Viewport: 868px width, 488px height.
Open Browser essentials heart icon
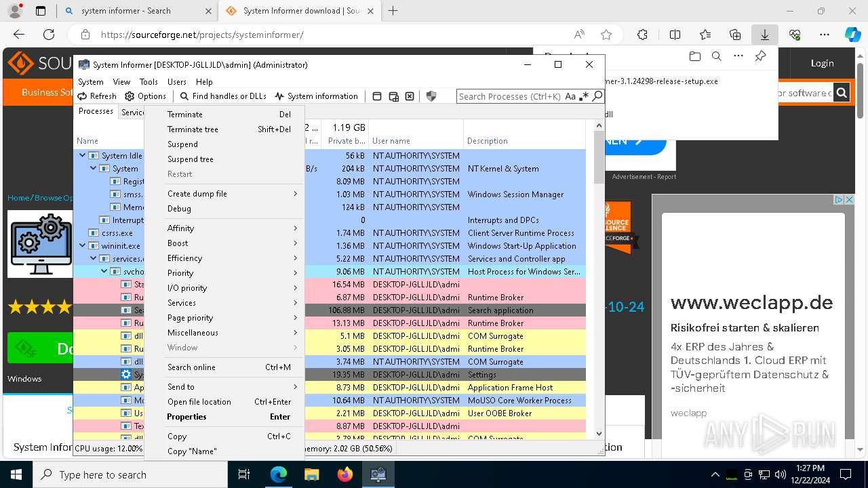click(x=795, y=35)
